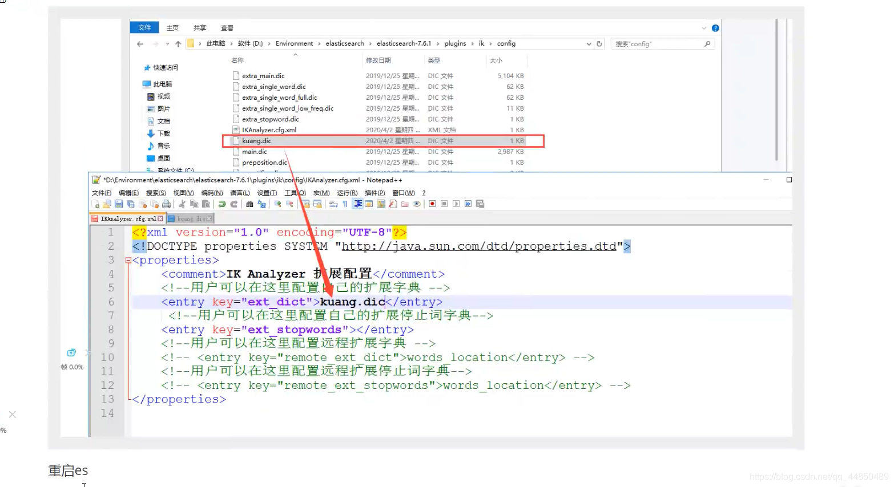This screenshot has height=487, width=894.
Task: Click the Replace icon in Notepad++ toolbar
Action: (263, 204)
